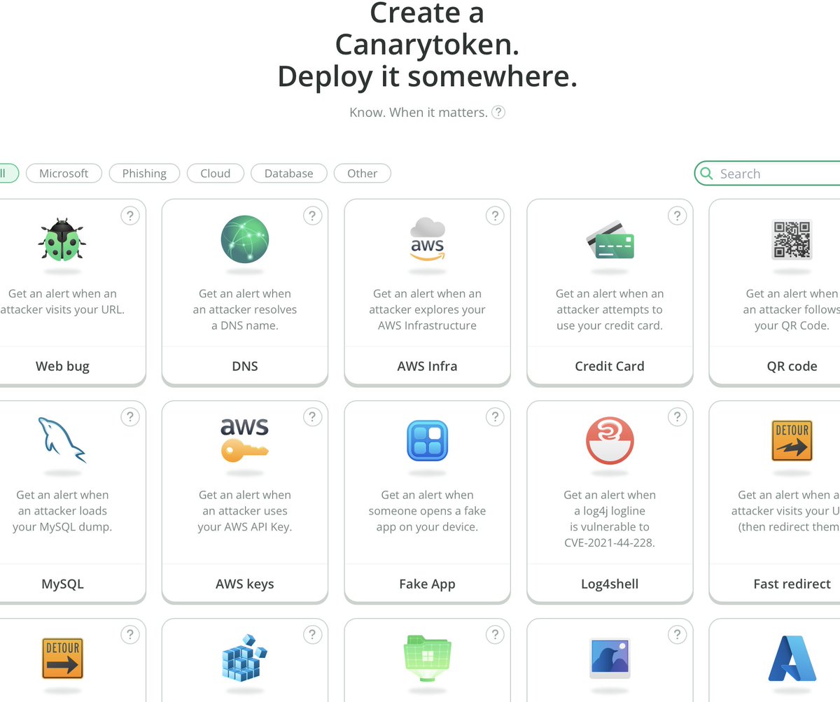The width and height of the screenshot is (840, 702).
Task: Click help icon on the picture frame card
Action: [x=677, y=635]
